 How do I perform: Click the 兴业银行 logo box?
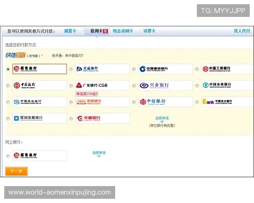click(166, 85)
